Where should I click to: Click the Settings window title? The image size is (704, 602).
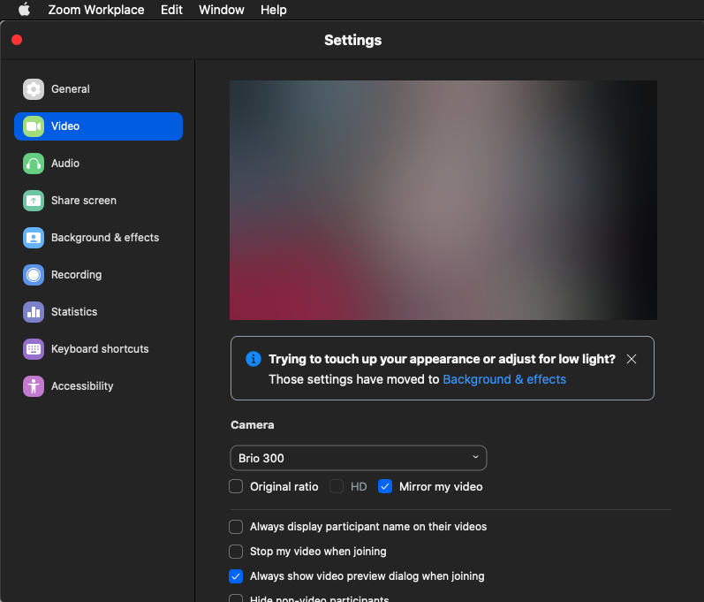(x=353, y=40)
